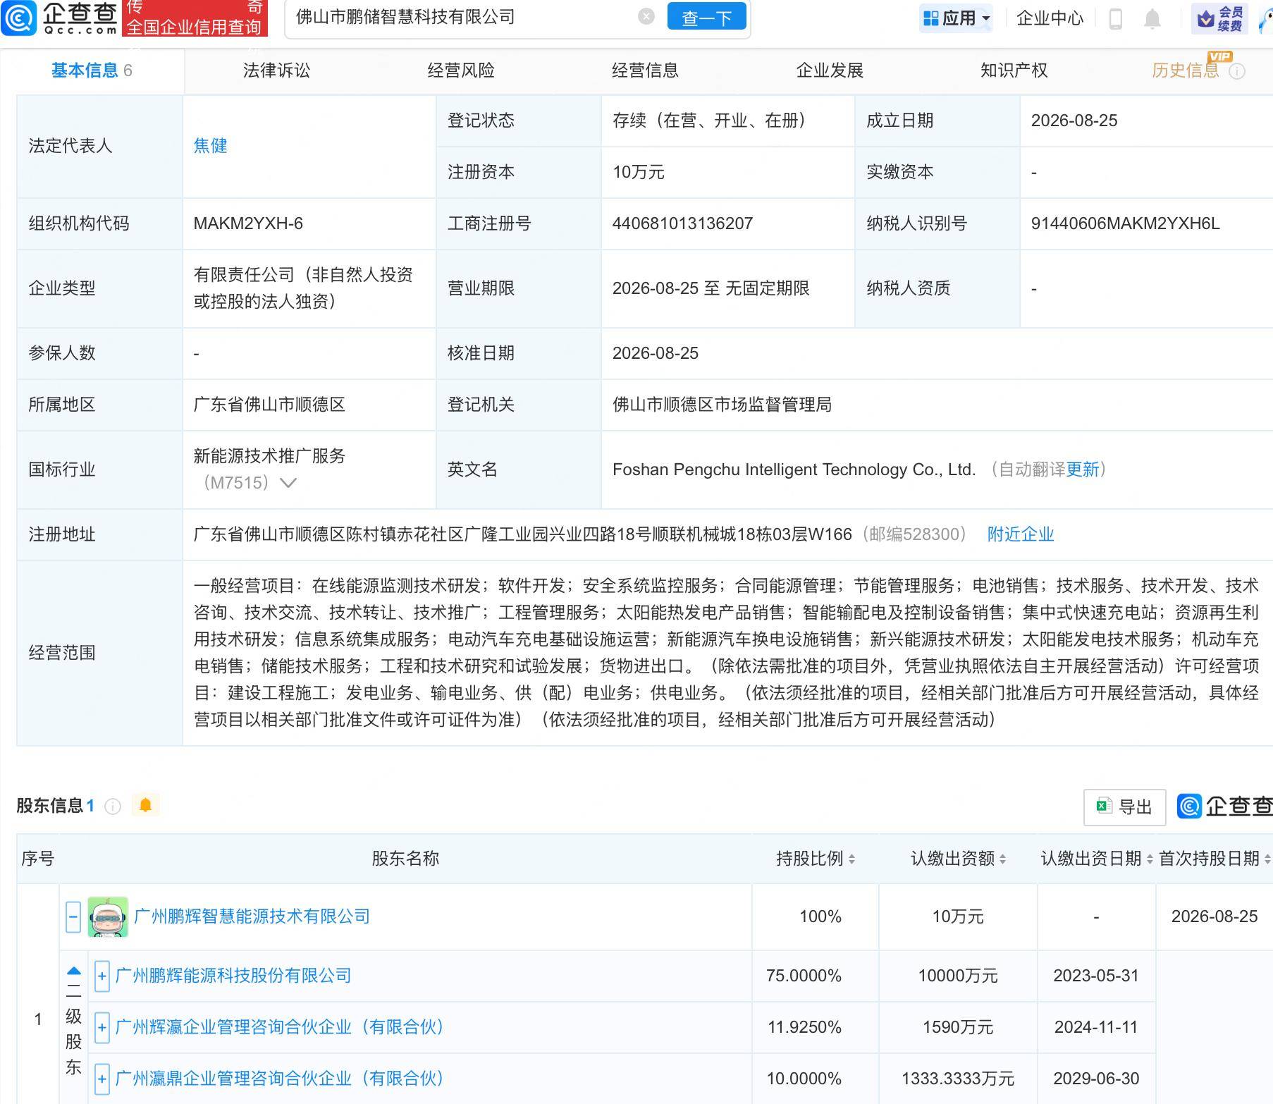Open the 知识产权 tab
Viewport: 1273px width, 1104px height.
pyautogui.click(x=1014, y=70)
